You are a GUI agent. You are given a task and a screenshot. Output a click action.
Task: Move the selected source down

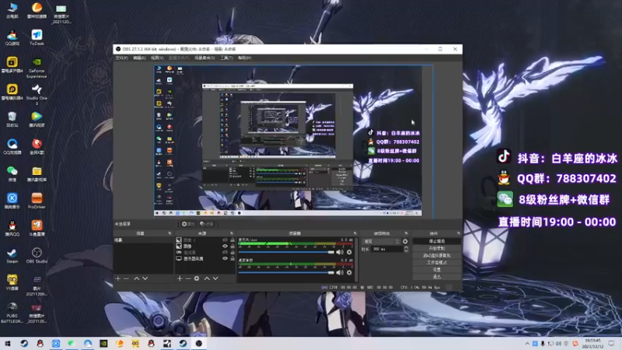pyautogui.click(x=215, y=278)
